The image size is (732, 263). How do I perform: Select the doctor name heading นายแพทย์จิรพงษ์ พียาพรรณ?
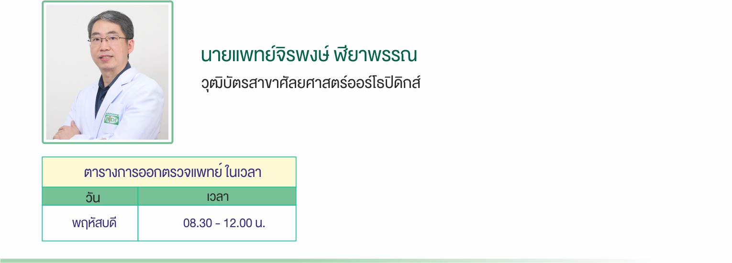309,55
